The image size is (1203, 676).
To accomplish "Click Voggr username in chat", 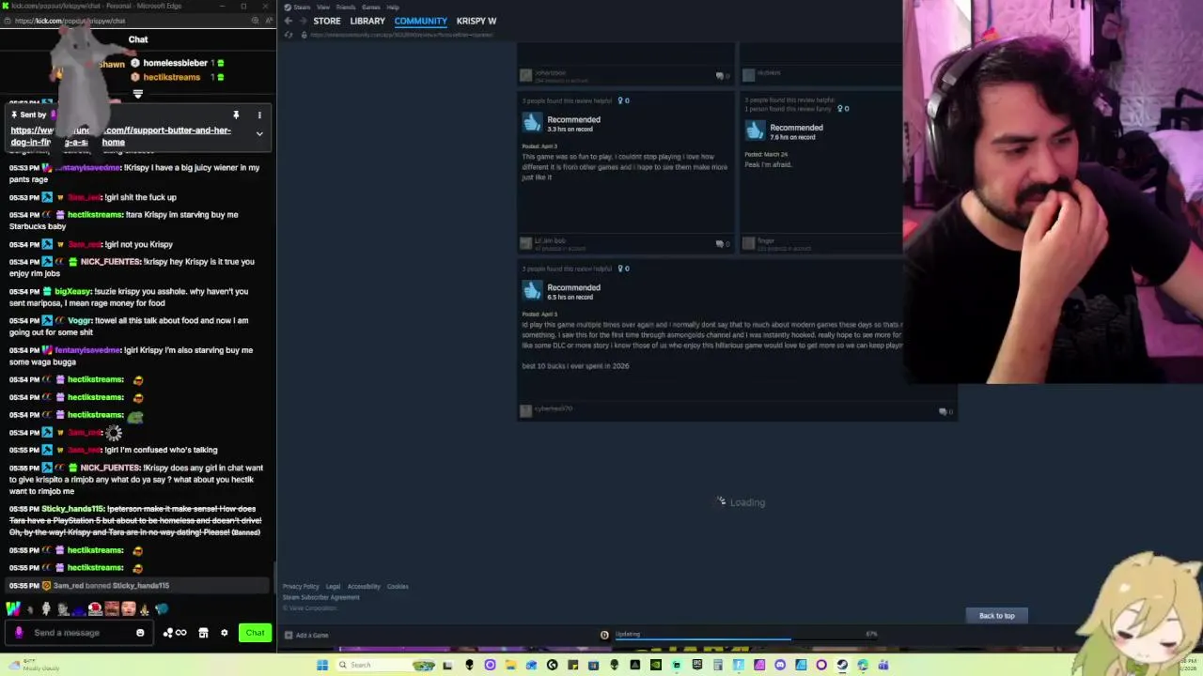I will point(79,320).
